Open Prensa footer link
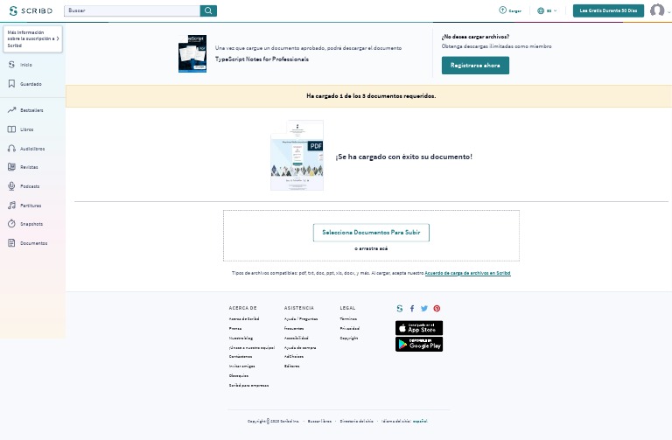672x440 pixels. tap(235, 329)
